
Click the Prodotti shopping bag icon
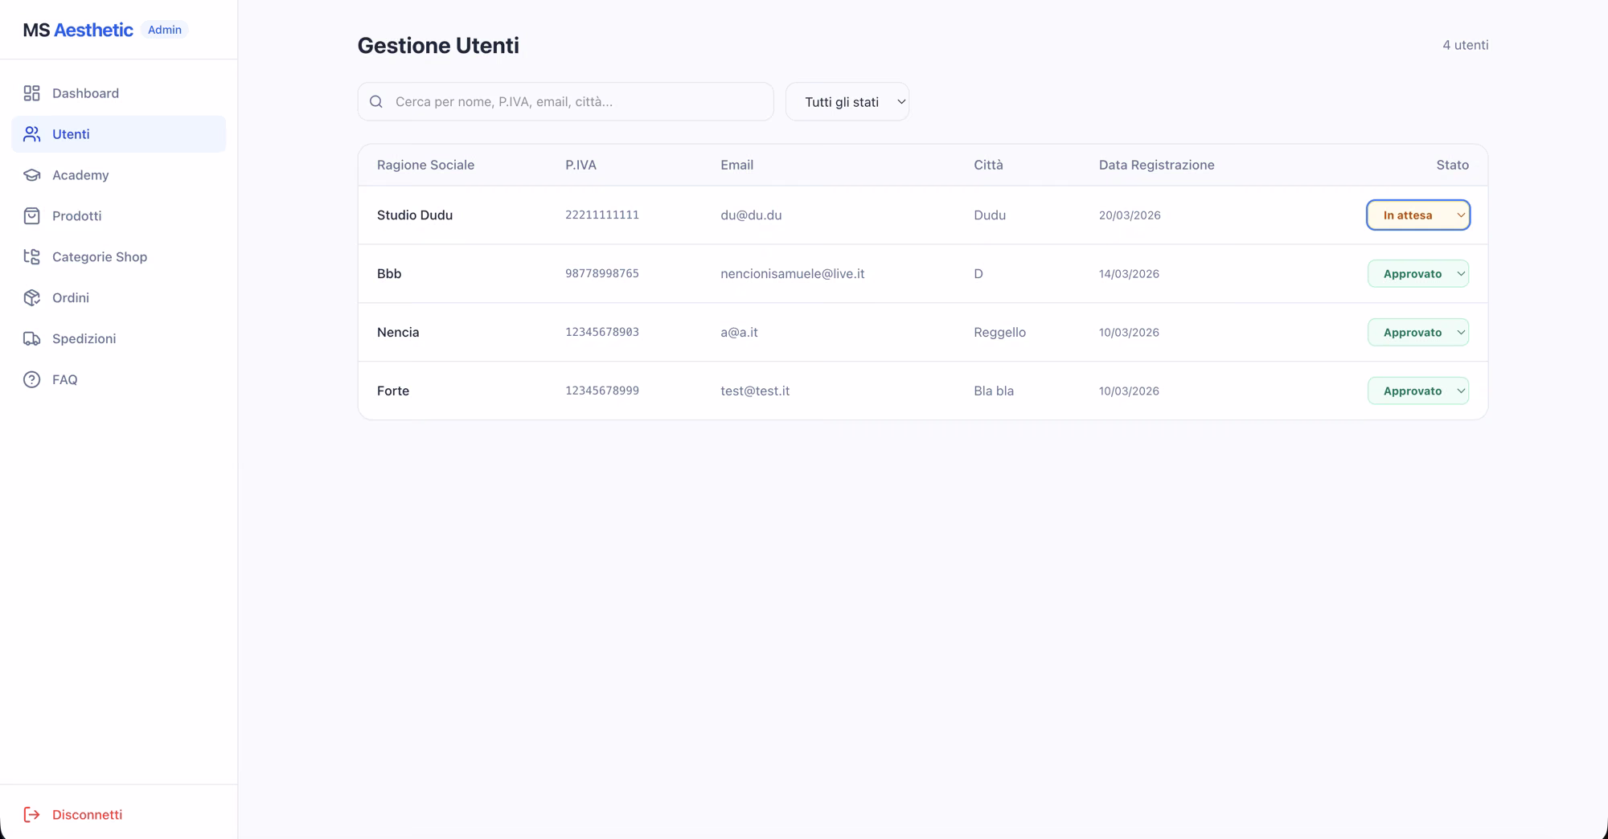point(31,216)
